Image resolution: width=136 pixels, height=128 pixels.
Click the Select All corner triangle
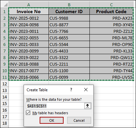pyautogui.click(x=5, y=5)
